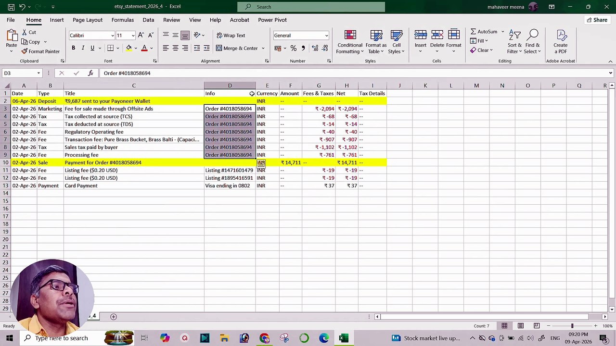Click the Format Painter tool
616x346 pixels.
click(x=40, y=51)
